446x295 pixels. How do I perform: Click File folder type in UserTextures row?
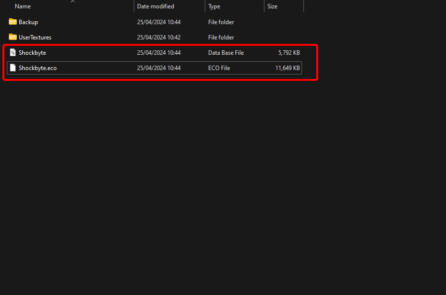[x=221, y=37]
